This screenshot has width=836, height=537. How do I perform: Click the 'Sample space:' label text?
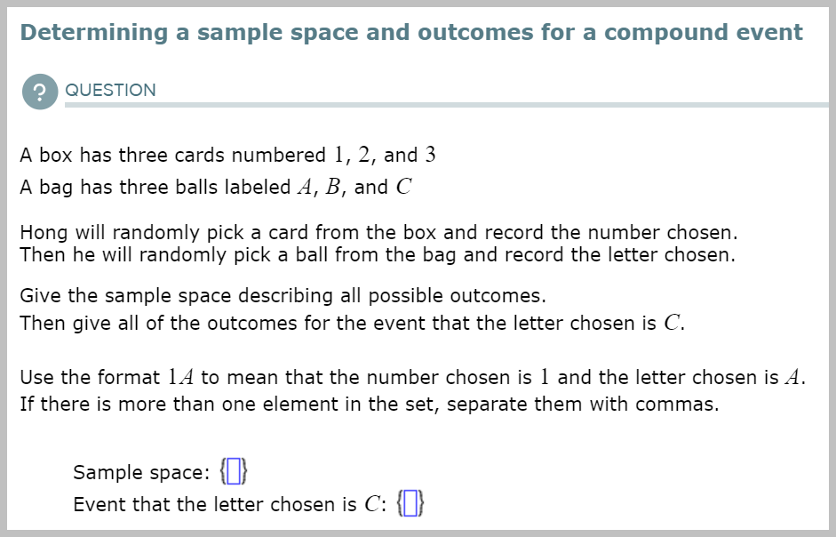[x=141, y=472]
